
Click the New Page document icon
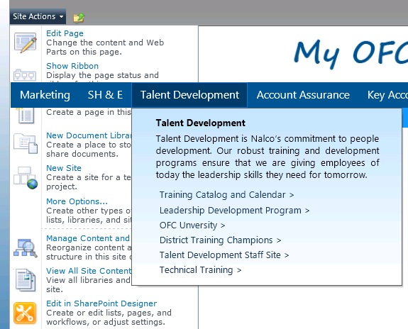pos(26,116)
